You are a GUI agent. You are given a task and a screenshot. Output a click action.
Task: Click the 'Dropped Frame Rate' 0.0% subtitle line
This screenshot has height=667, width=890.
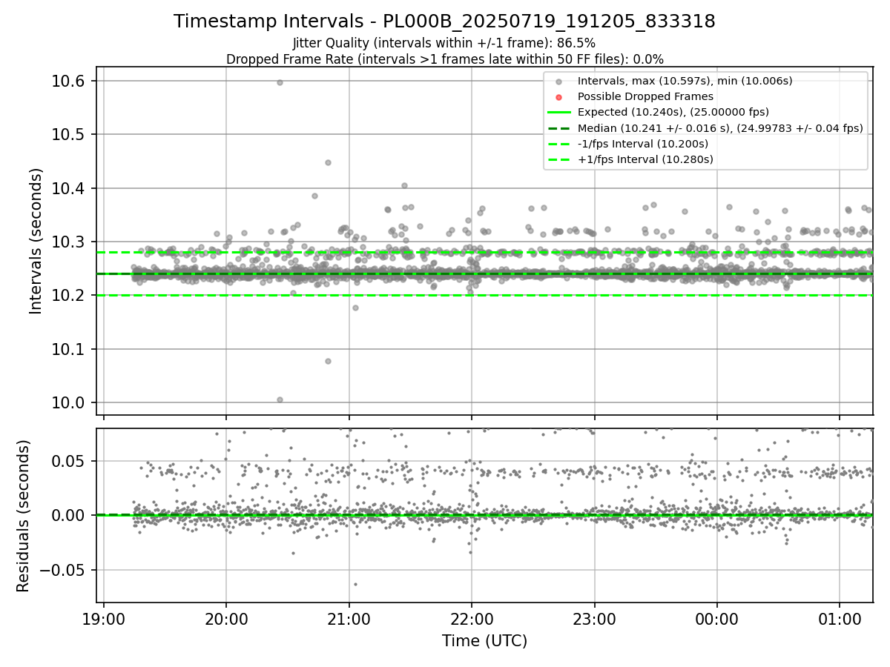444,59
